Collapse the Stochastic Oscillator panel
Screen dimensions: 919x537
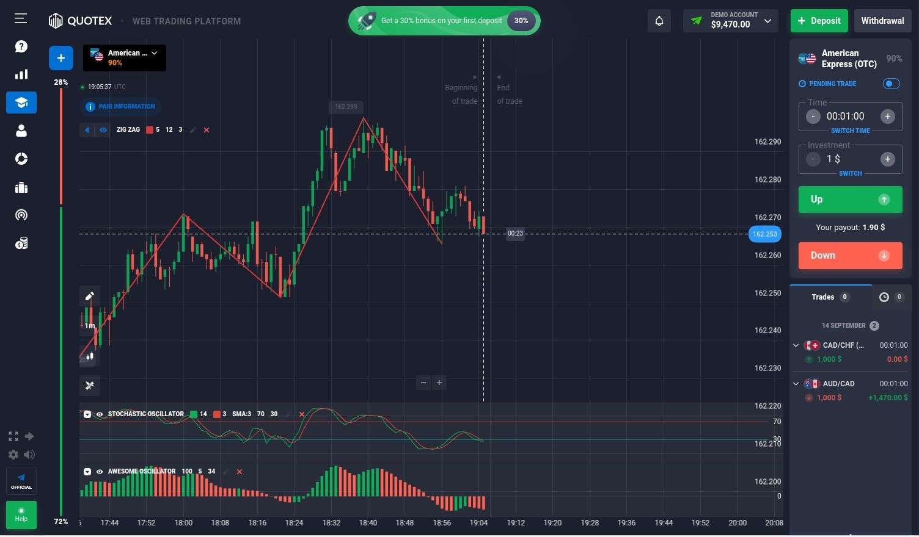tap(87, 414)
